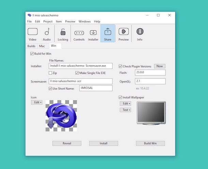Click the Install button
The height and width of the screenshot is (169, 208).
coord(103,143)
